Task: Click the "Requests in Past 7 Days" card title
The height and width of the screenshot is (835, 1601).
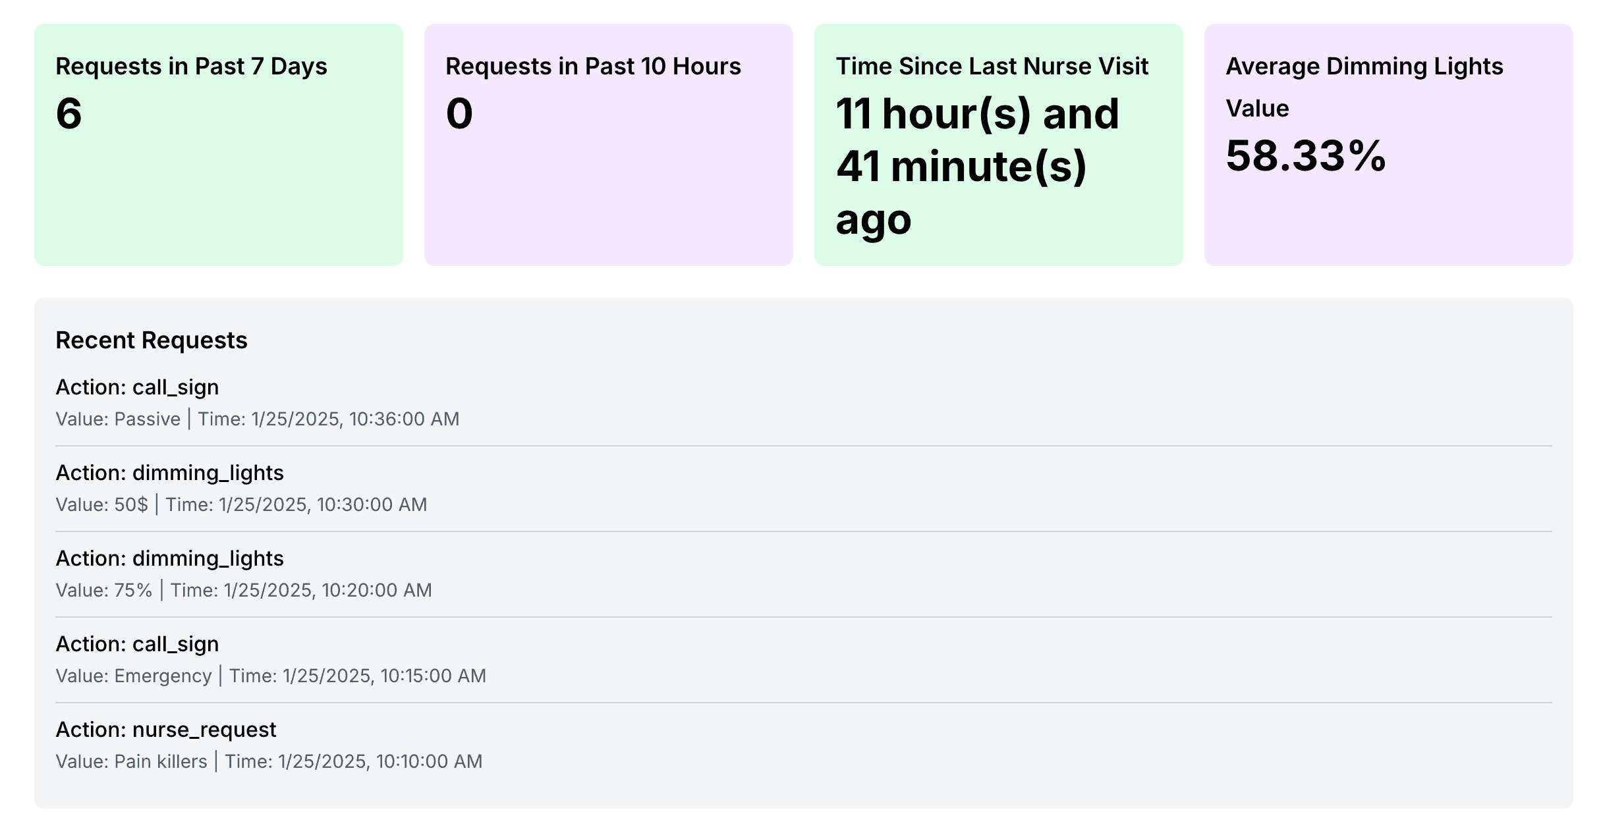Action: point(191,67)
